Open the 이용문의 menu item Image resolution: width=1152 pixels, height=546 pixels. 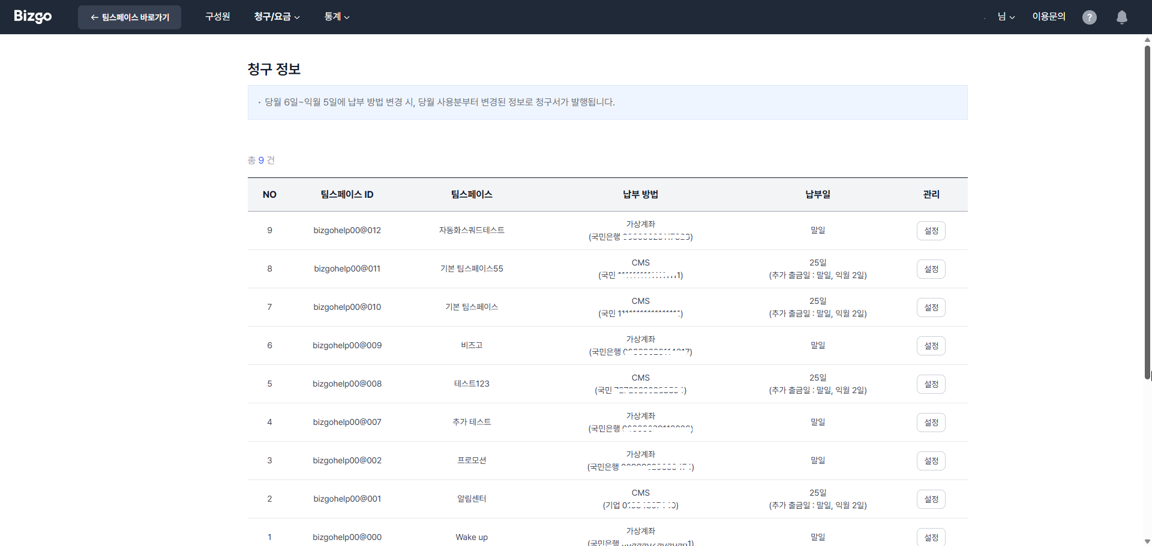1049,16
